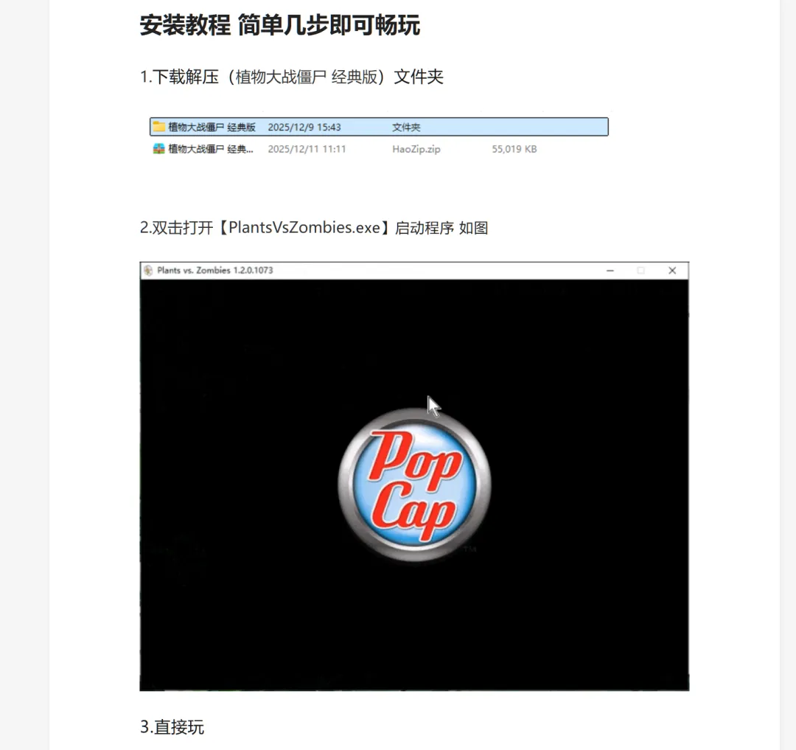Image resolution: width=796 pixels, height=750 pixels.
Task: Minimize the Plants vs. Zombies window
Action: coord(610,271)
